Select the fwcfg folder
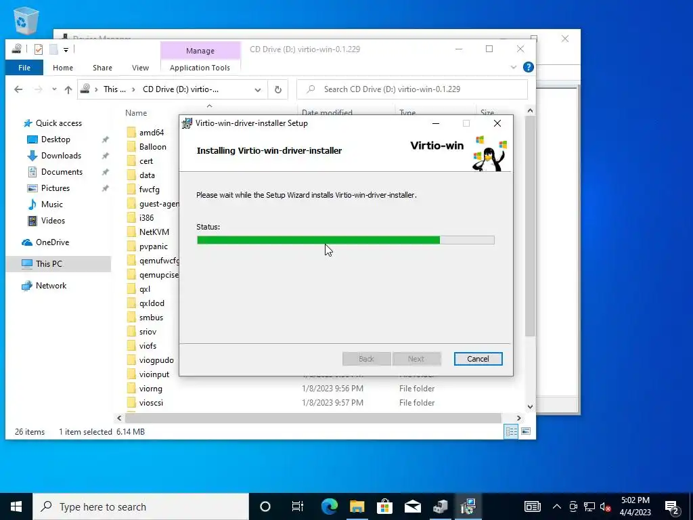693x520 pixels. [x=149, y=190]
